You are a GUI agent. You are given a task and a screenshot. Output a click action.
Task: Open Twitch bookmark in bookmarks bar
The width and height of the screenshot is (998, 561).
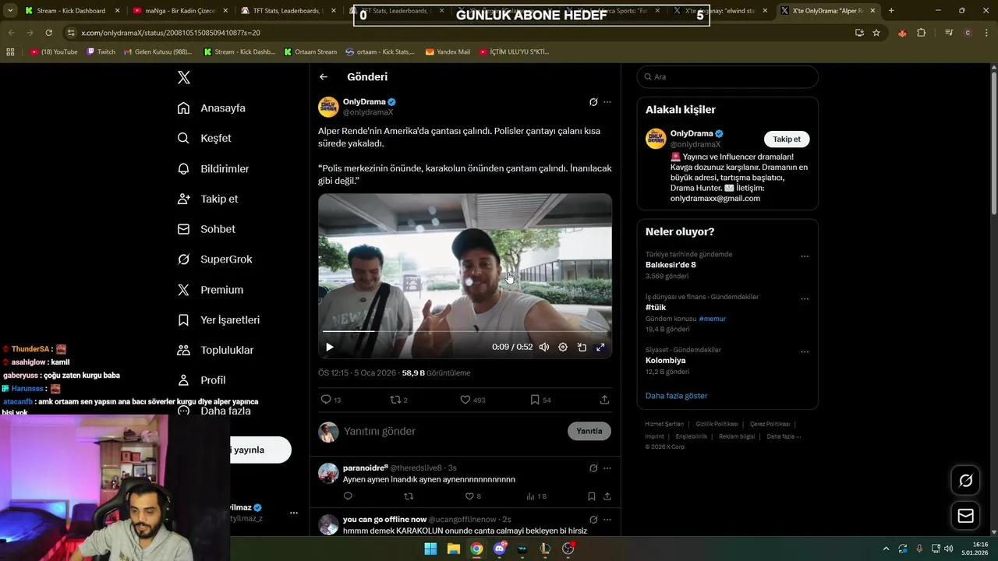click(x=101, y=52)
